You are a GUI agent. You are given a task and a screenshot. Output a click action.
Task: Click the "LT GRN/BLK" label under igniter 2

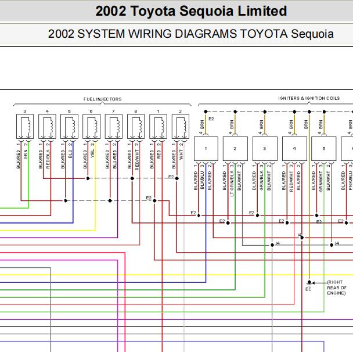pos(232,184)
